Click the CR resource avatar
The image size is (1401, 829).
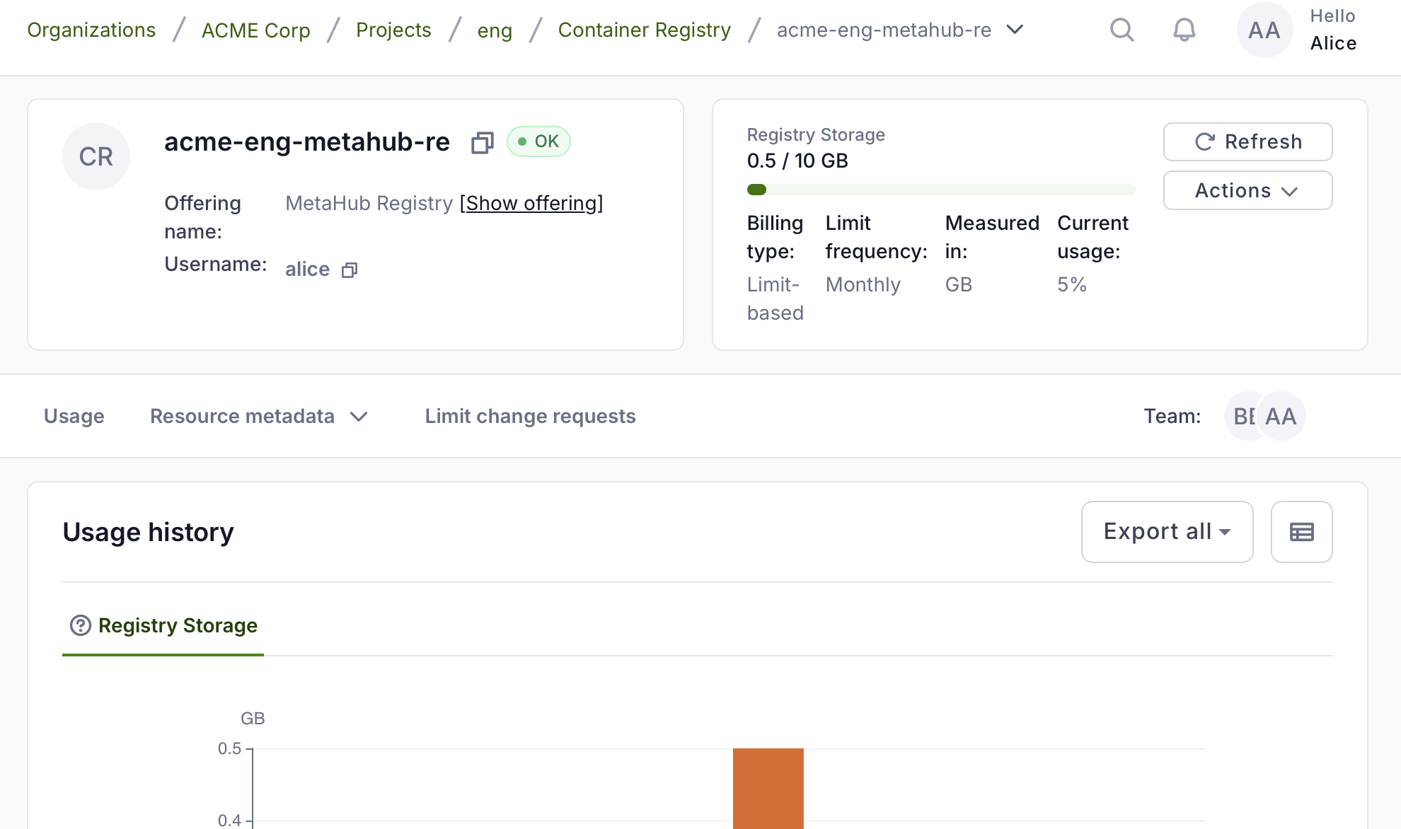click(96, 156)
